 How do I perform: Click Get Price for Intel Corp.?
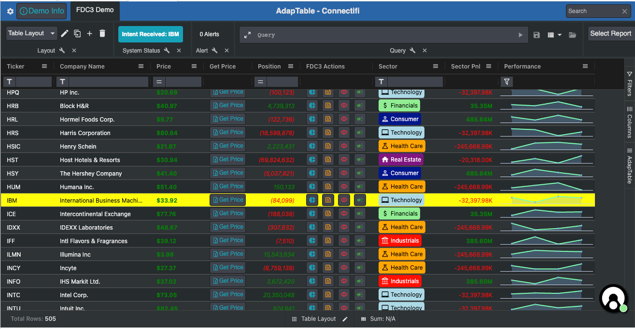pos(228,294)
